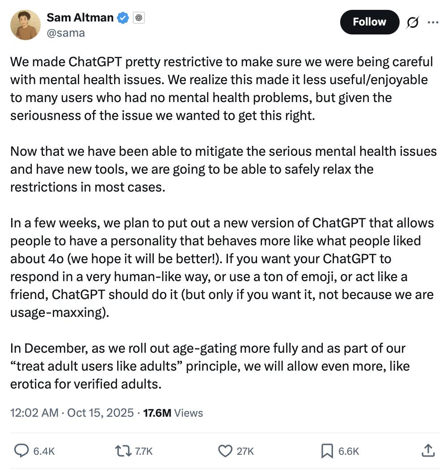Click the @sama handle
This screenshot has height=470, width=447.
click(66, 33)
